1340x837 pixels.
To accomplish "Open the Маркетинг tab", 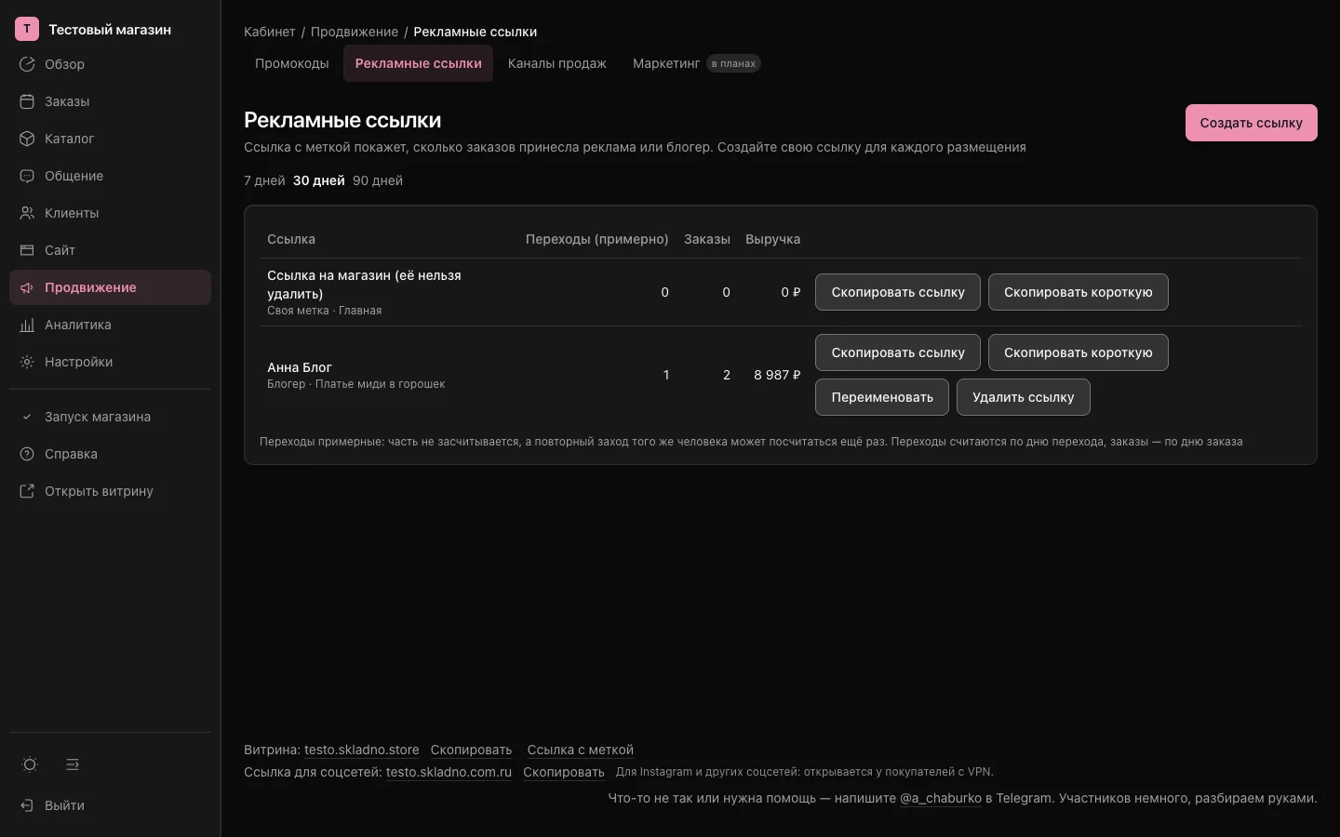I will click(x=697, y=63).
